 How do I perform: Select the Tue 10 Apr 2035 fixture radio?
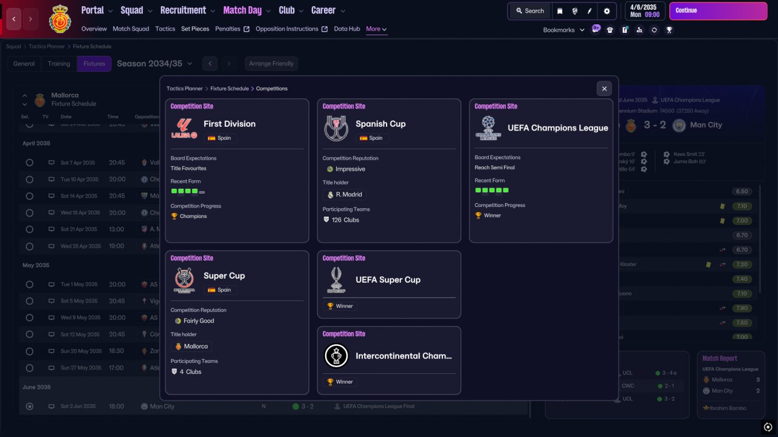pyautogui.click(x=29, y=179)
